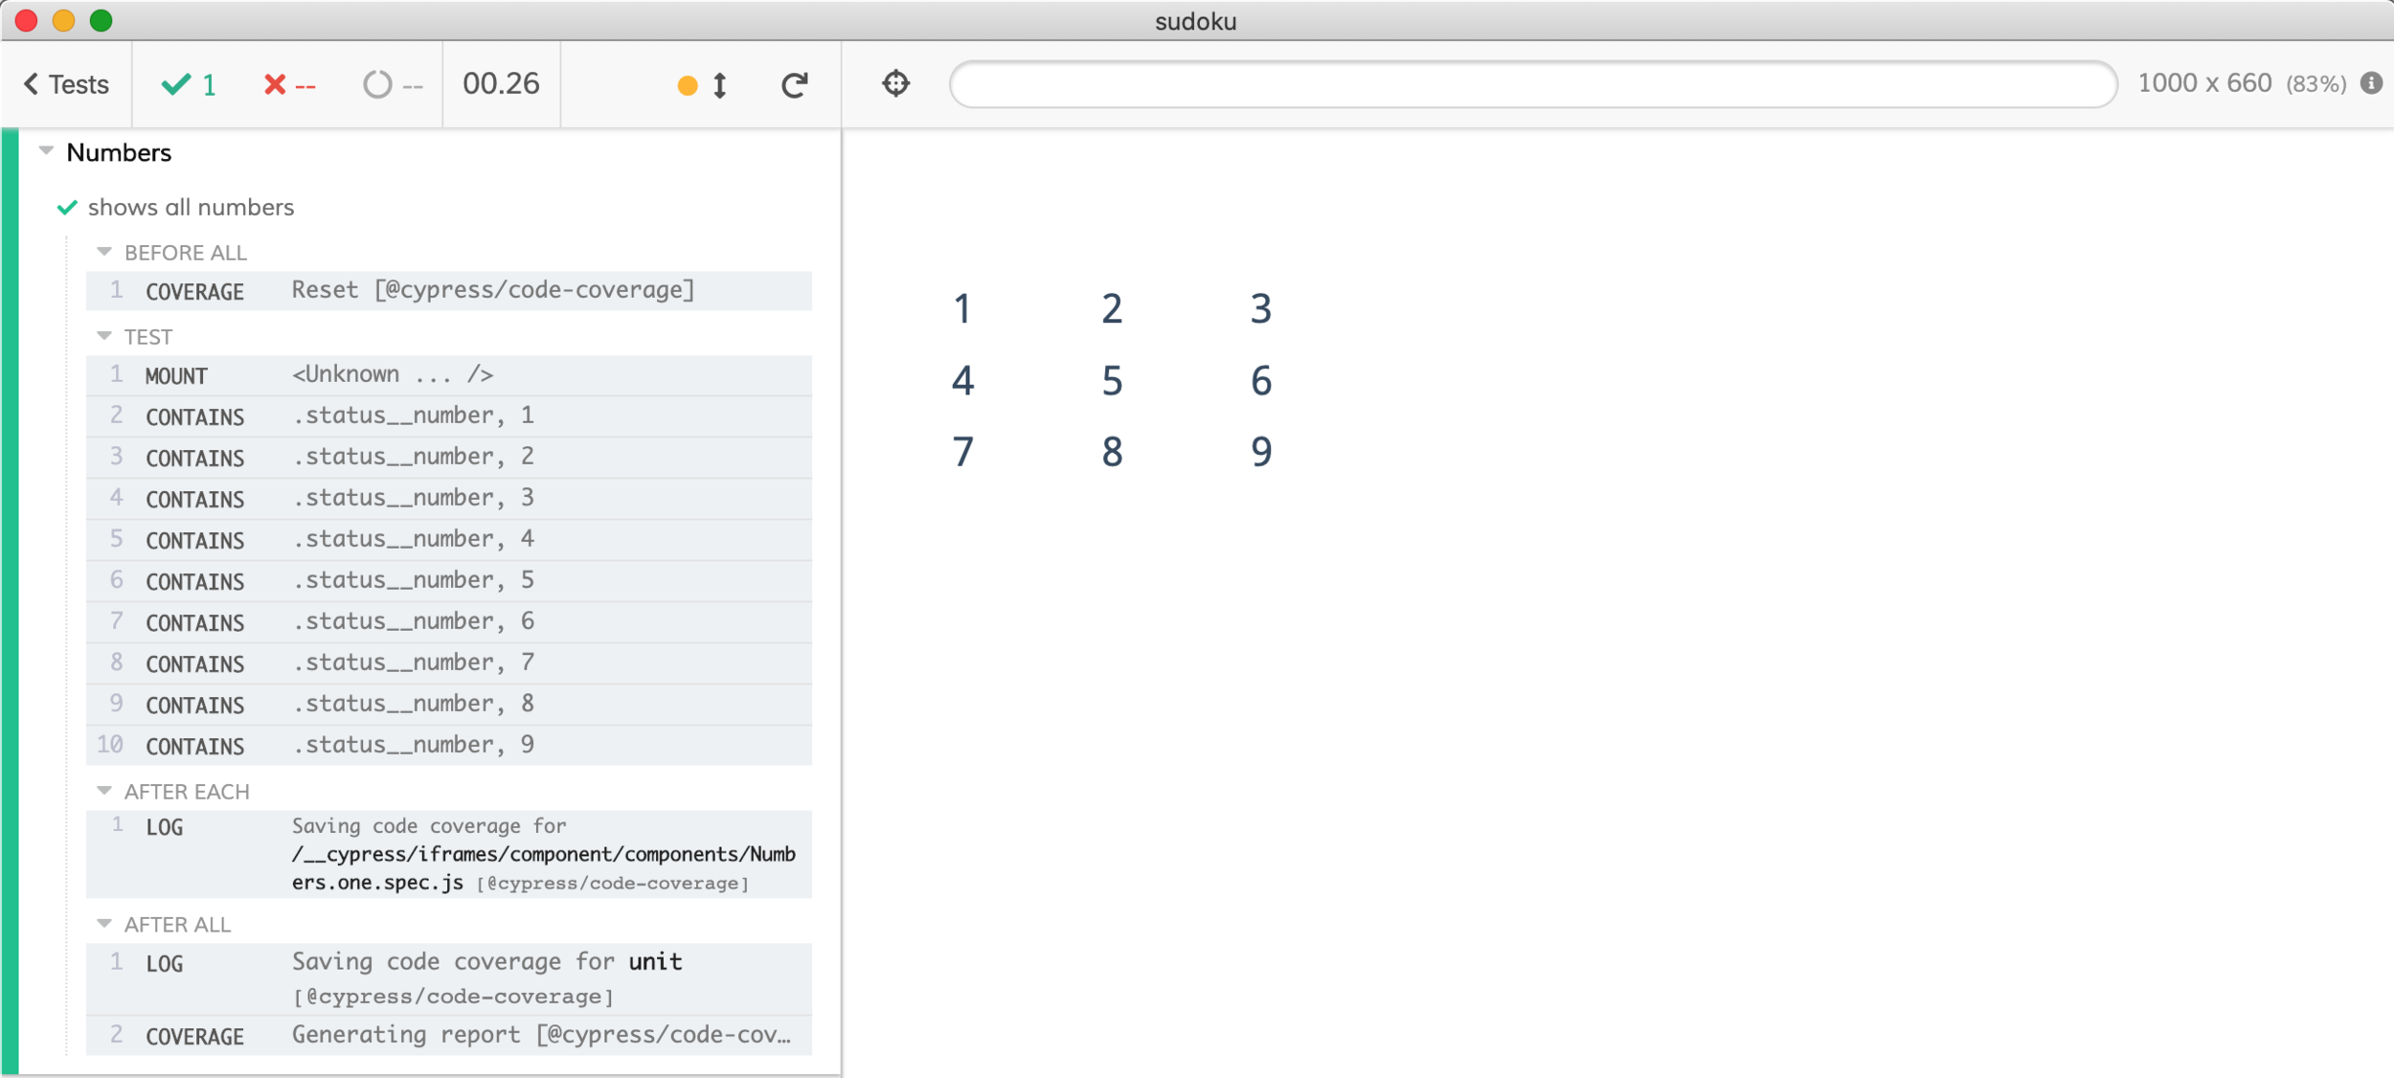This screenshot has height=1078, width=2394.
Task: Click the pending tests circle icon
Action: coord(377,85)
